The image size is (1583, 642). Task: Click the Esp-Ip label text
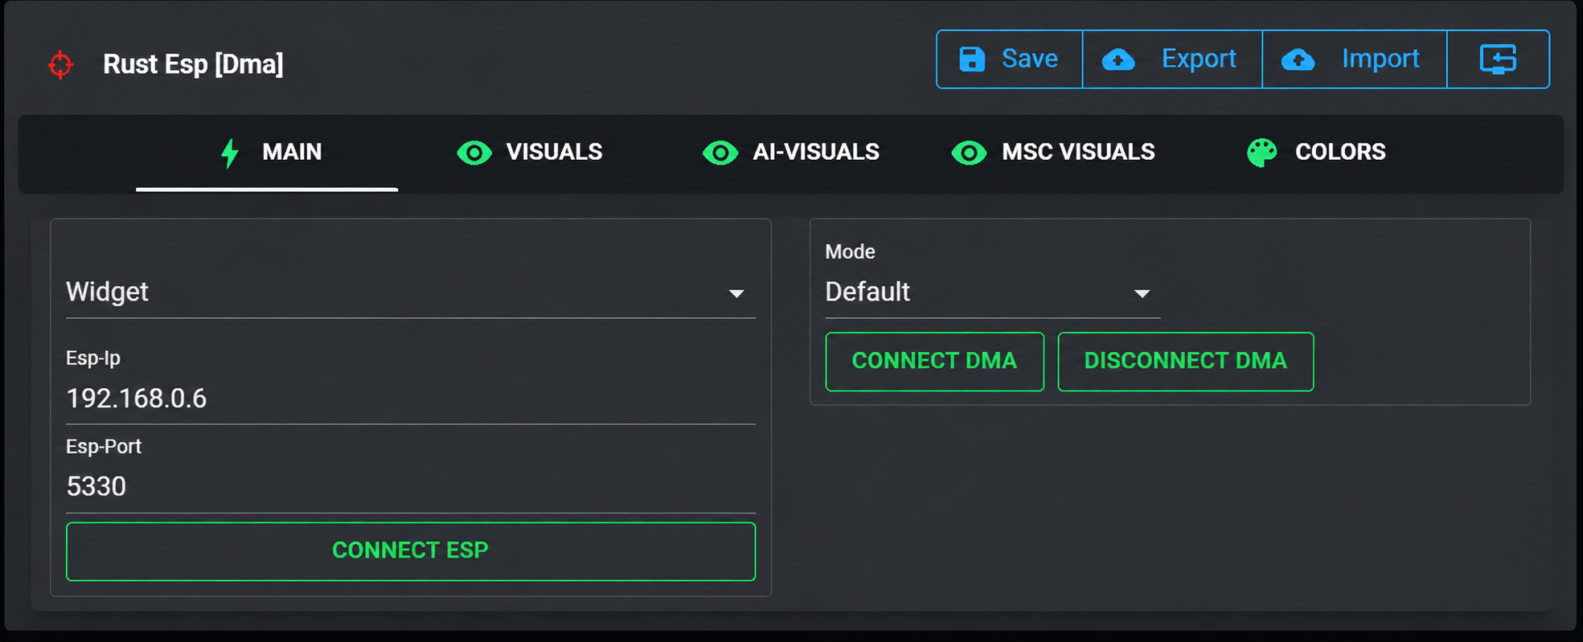(93, 358)
